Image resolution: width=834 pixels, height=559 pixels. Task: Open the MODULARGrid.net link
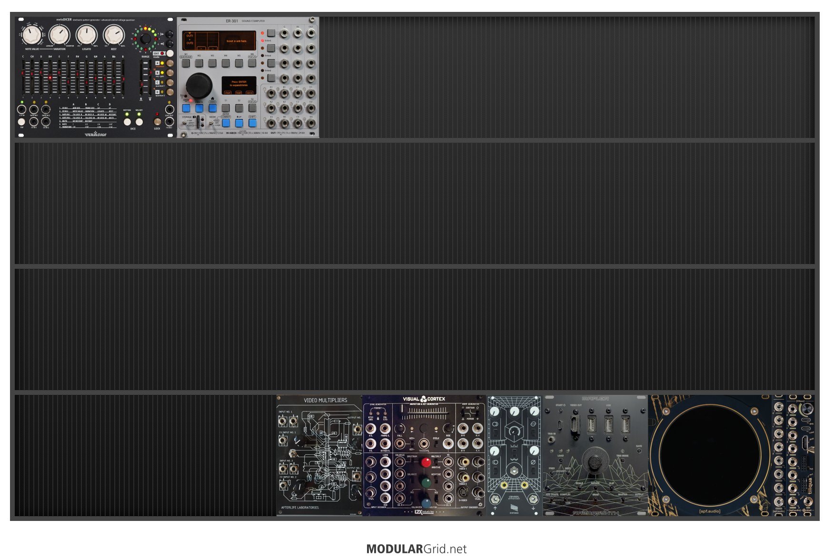tap(417, 549)
